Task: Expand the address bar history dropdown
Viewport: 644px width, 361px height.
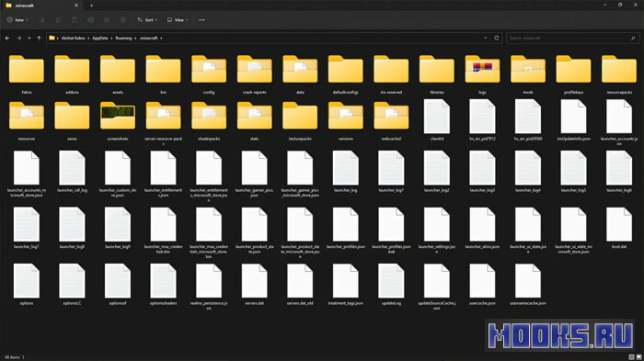Action: 485,38
